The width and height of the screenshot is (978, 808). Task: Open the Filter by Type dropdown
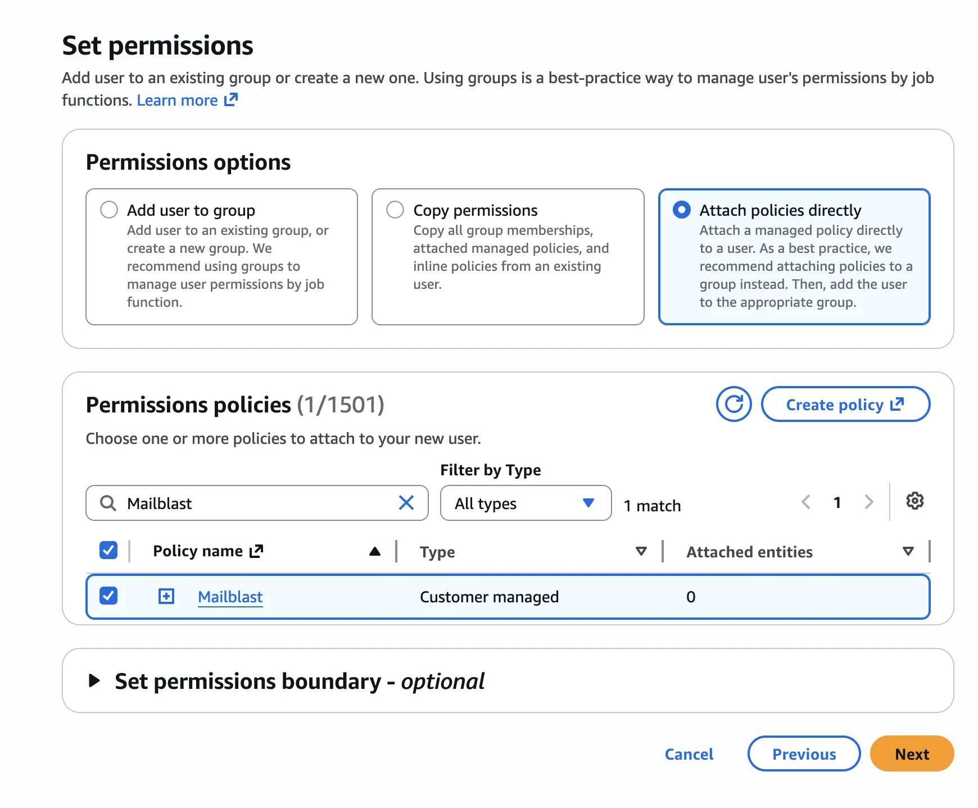[x=526, y=503]
